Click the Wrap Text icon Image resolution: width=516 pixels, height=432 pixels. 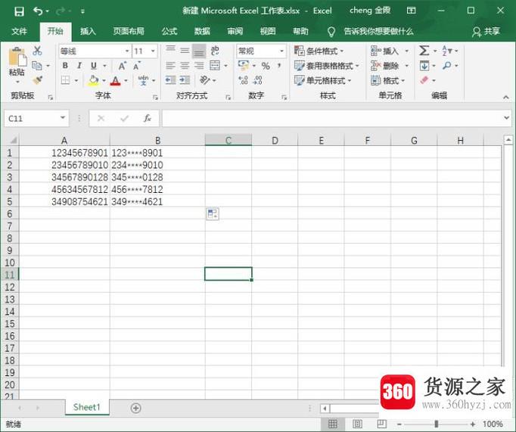tap(215, 51)
